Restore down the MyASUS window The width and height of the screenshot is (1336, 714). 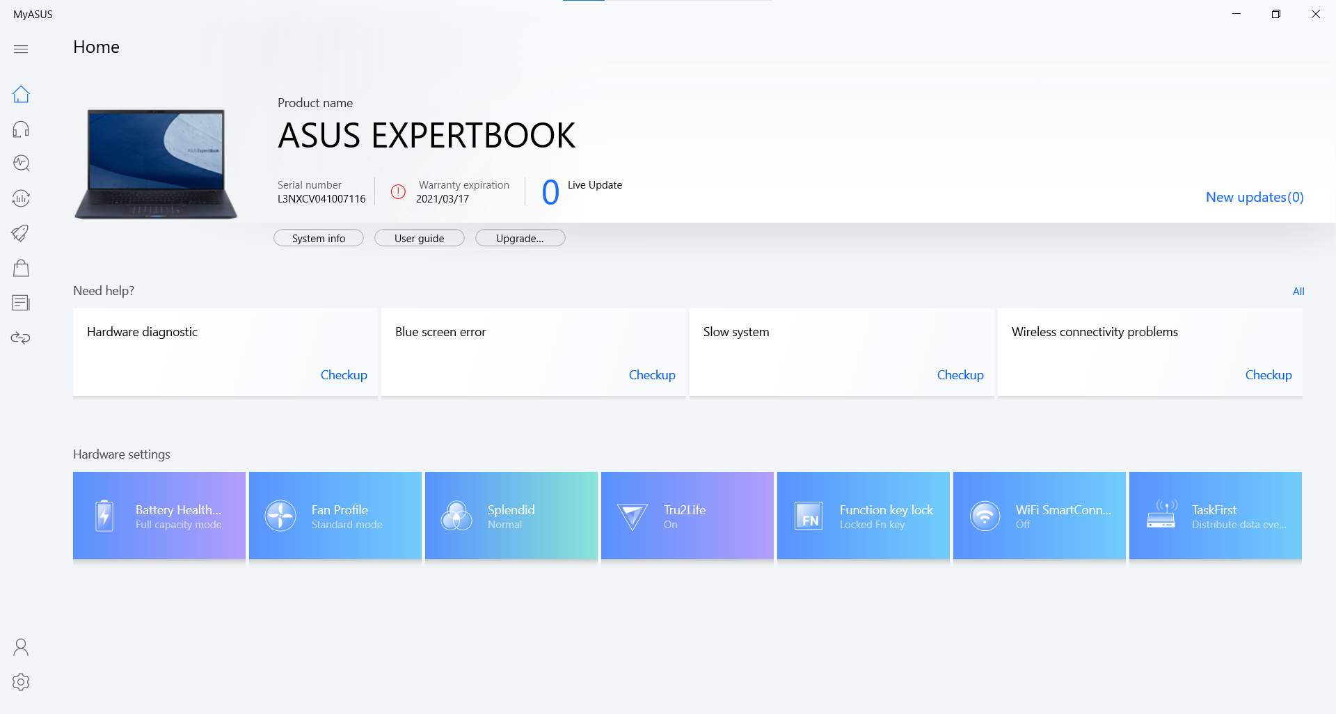pos(1276,14)
